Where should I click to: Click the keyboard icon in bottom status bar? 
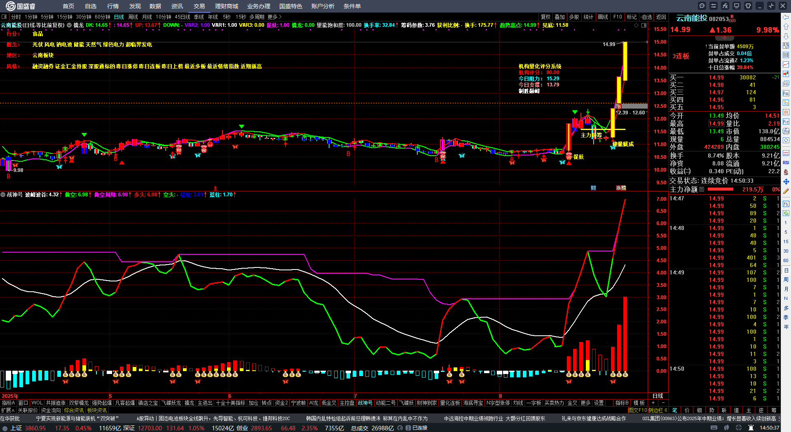coord(714,428)
